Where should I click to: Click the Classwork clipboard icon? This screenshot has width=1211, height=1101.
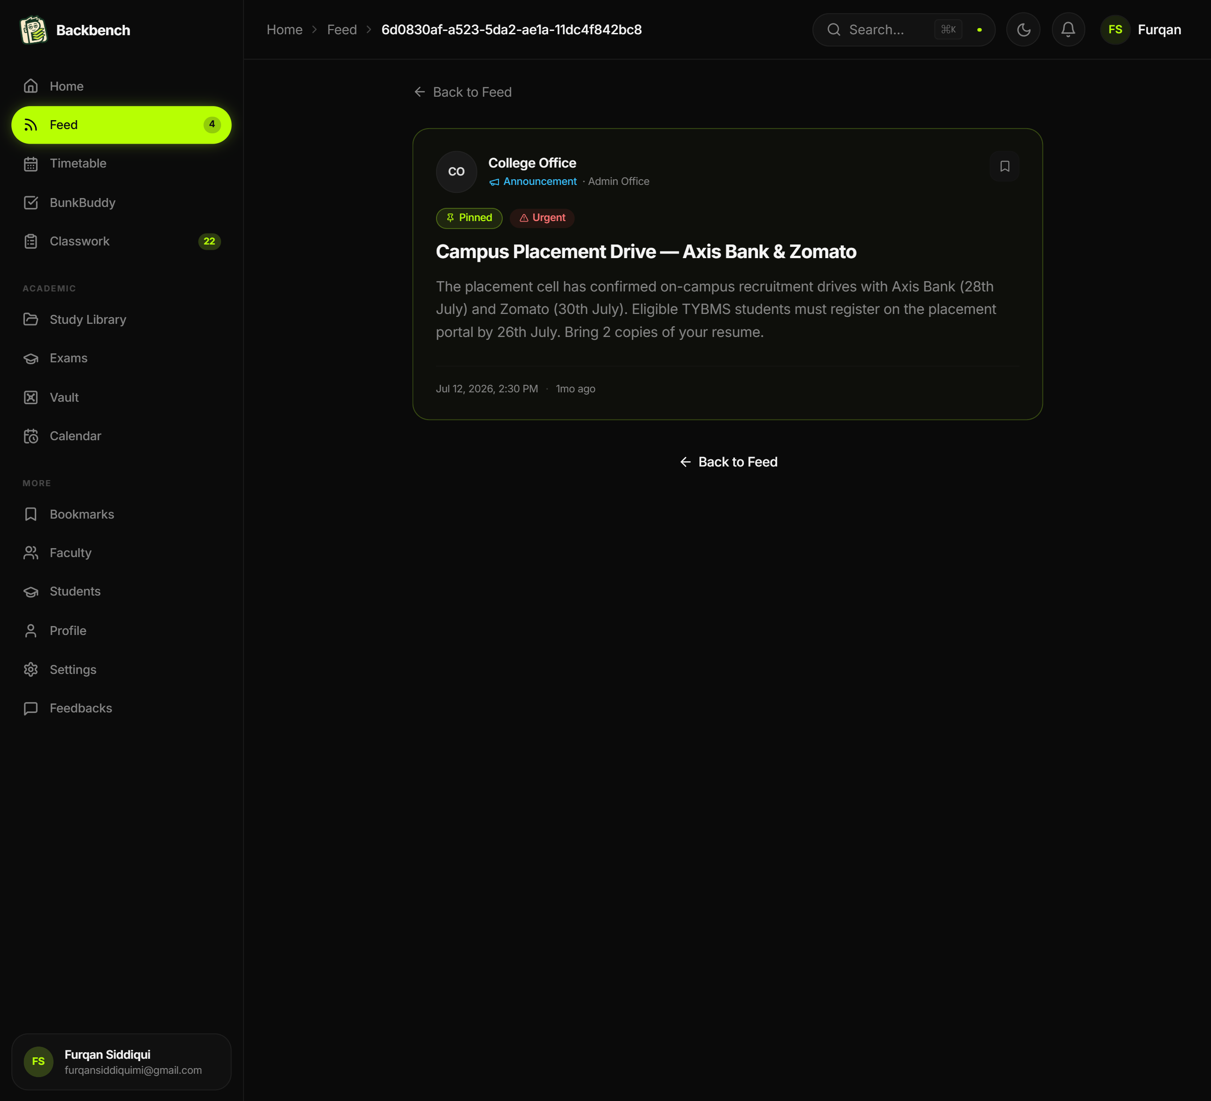pyautogui.click(x=31, y=242)
